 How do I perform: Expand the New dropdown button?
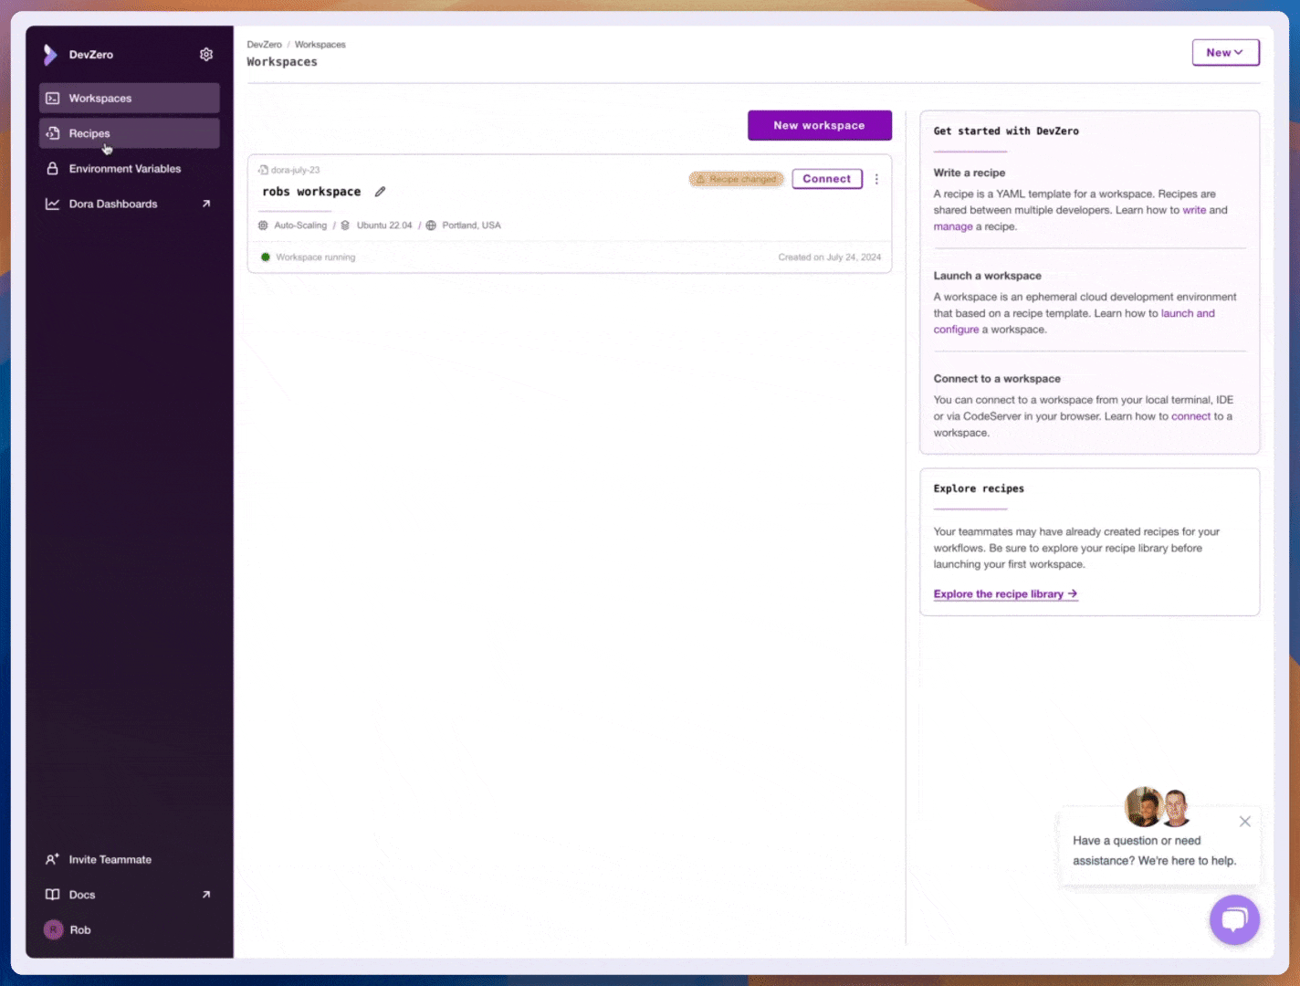click(1225, 53)
